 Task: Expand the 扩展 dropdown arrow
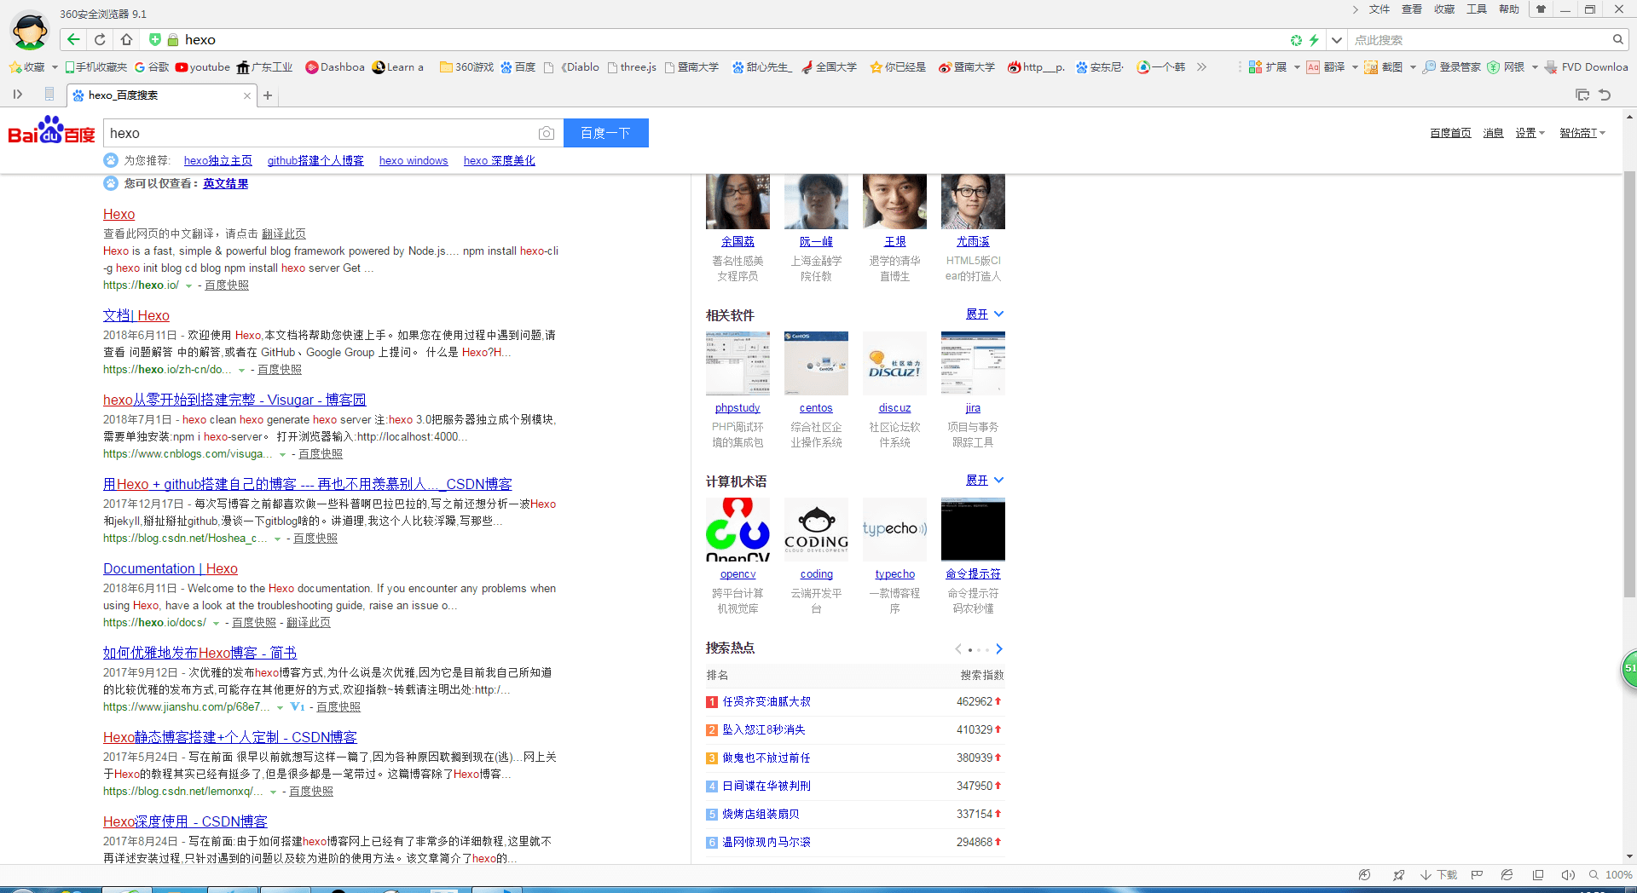[1297, 67]
